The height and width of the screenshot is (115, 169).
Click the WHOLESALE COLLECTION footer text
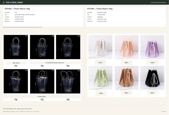[24, 109]
